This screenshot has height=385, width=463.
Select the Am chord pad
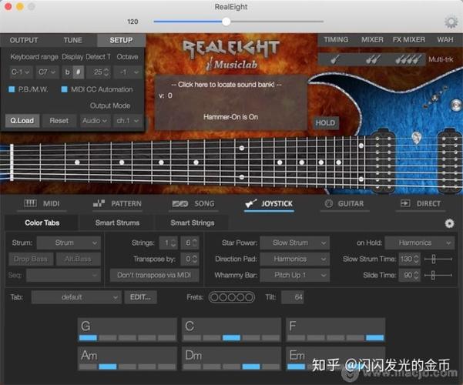click(127, 358)
